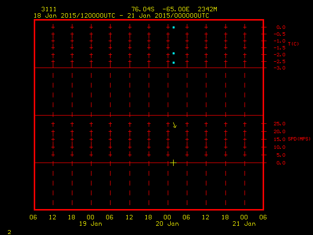Select the cyan temperature point near -2.5 C
The height and width of the screenshot is (235, 313).
point(174,63)
